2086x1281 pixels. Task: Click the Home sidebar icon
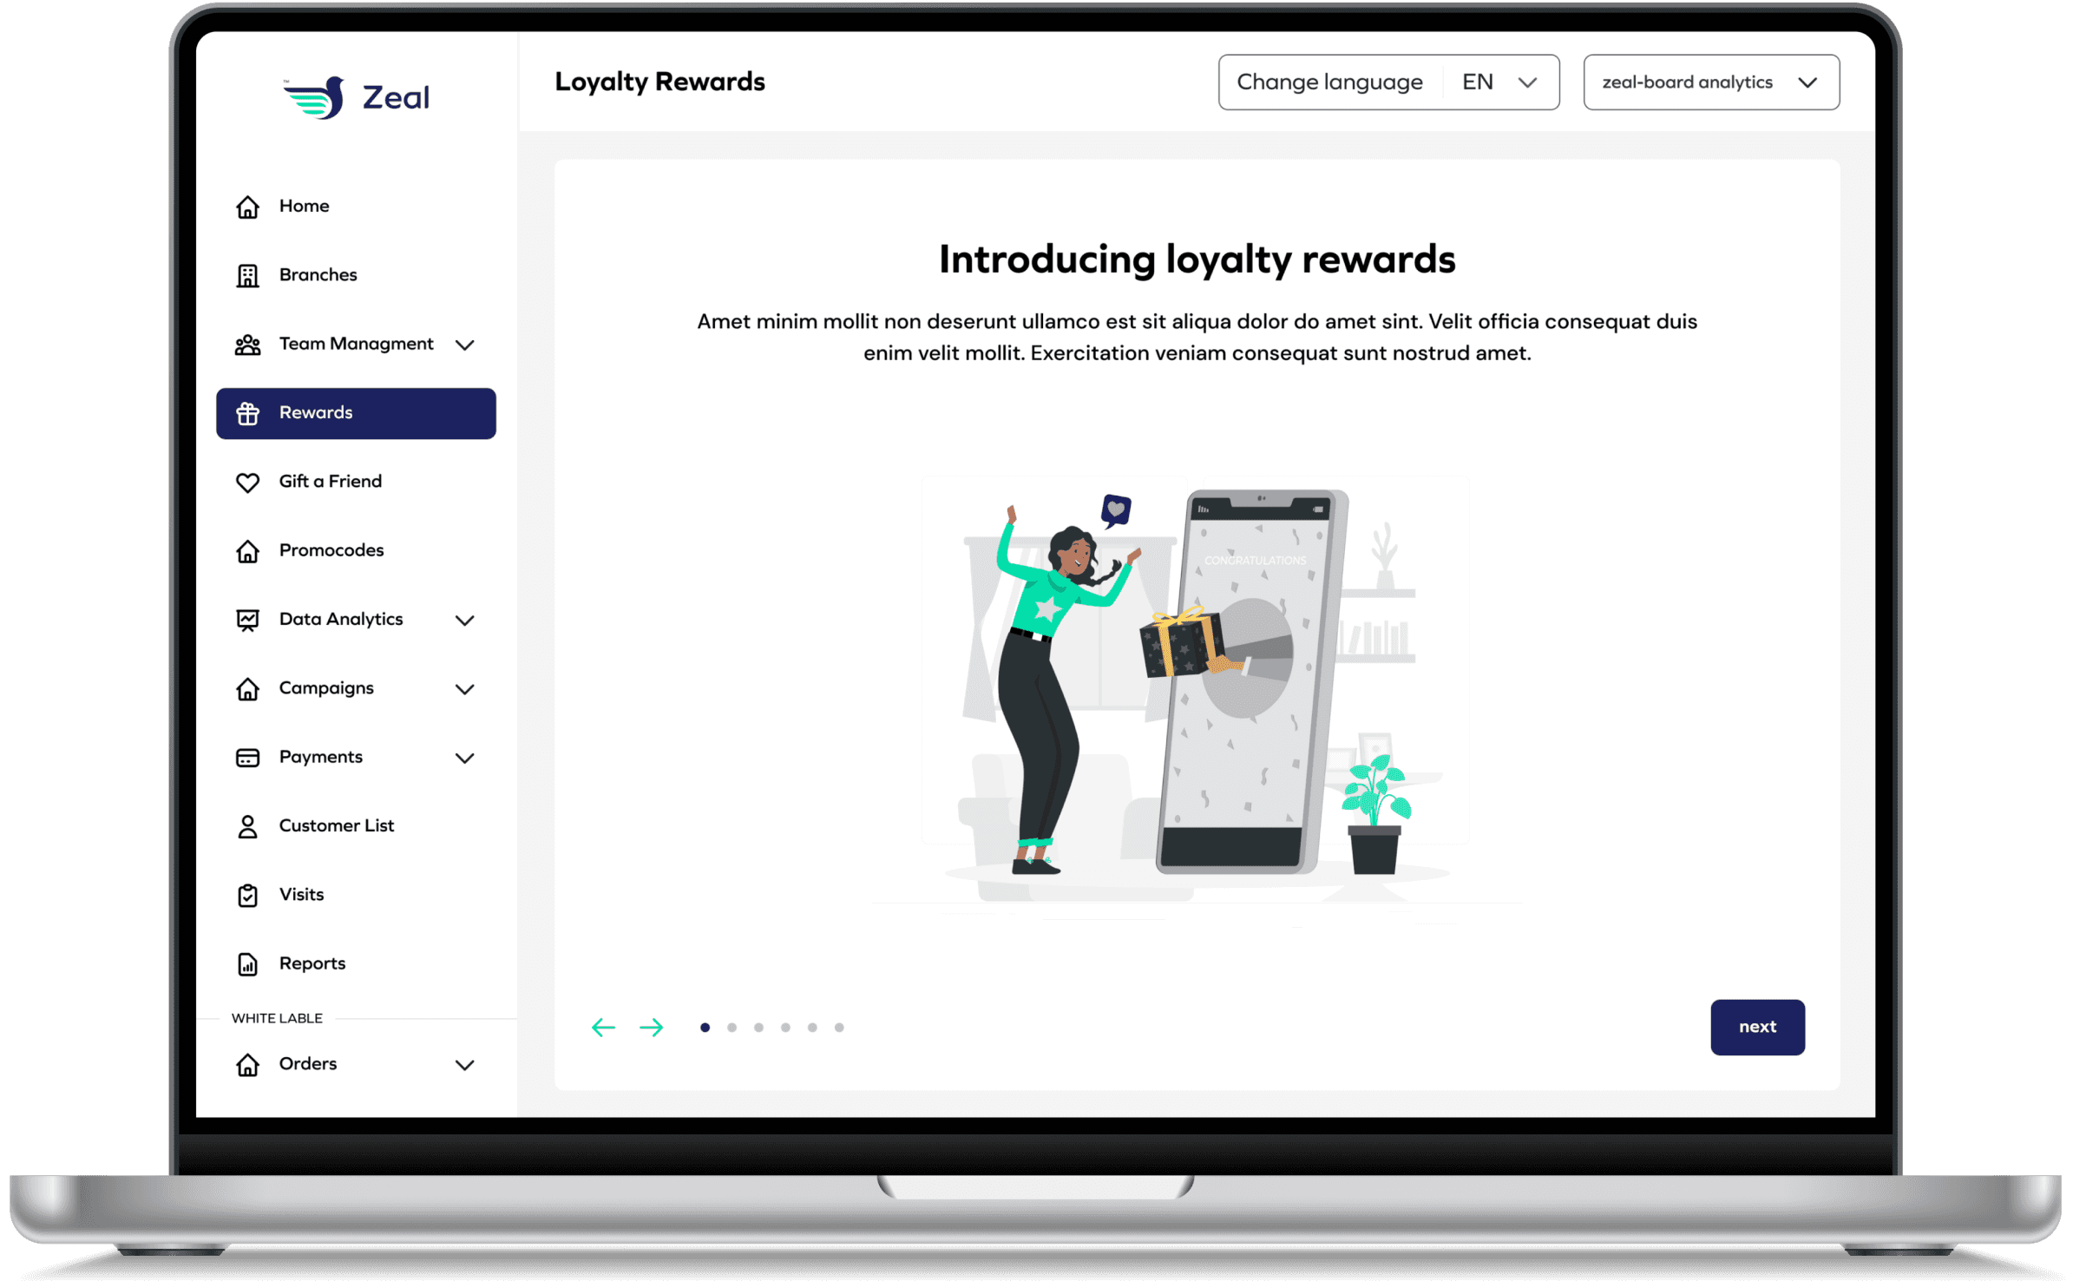(247, 206)
